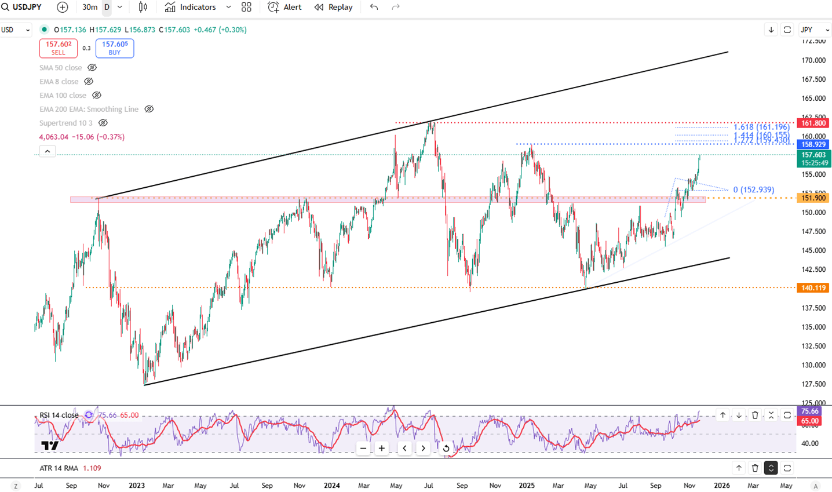Open the JPY price scale currency dropdown
The height and width of the screenshot is (492, 832).
[815, 30]
